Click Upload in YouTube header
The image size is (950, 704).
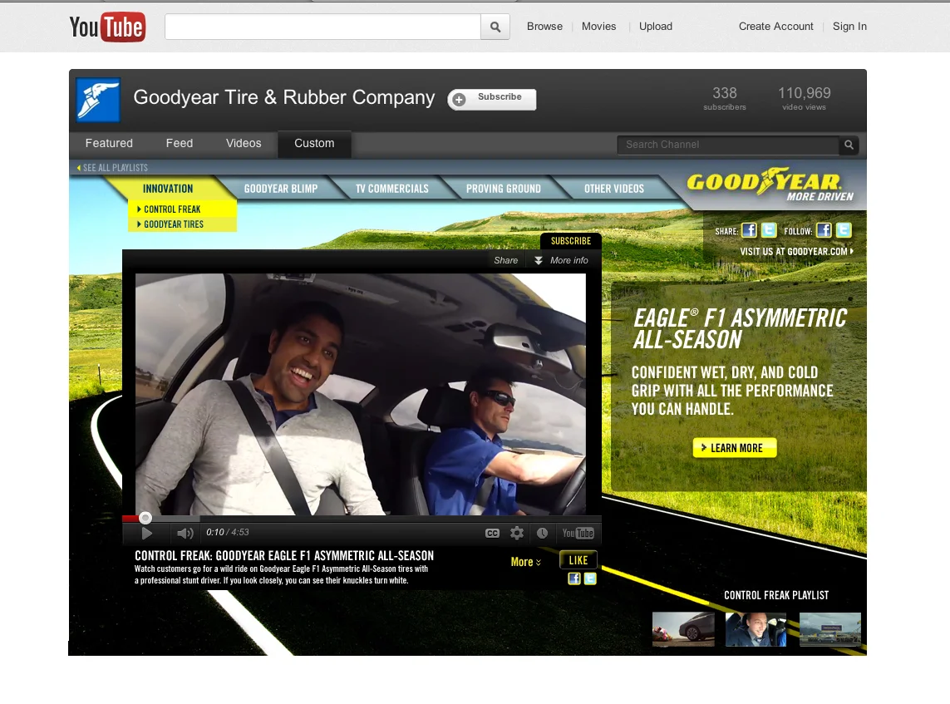pyautogui.click(x=656, y=27)
